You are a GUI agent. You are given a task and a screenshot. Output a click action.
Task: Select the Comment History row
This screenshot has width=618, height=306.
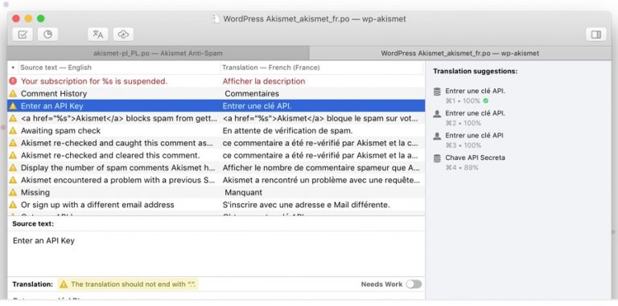tap(216, 94)
